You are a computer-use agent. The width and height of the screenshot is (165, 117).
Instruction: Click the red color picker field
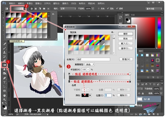click(x=143, y=33)
